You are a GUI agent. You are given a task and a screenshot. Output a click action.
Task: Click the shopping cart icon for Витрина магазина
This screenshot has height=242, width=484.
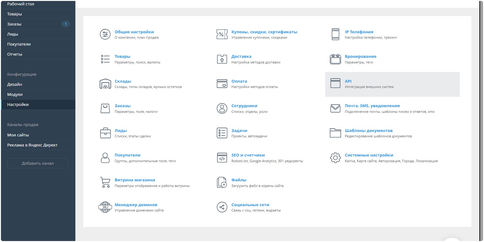[x=105, y=182]
